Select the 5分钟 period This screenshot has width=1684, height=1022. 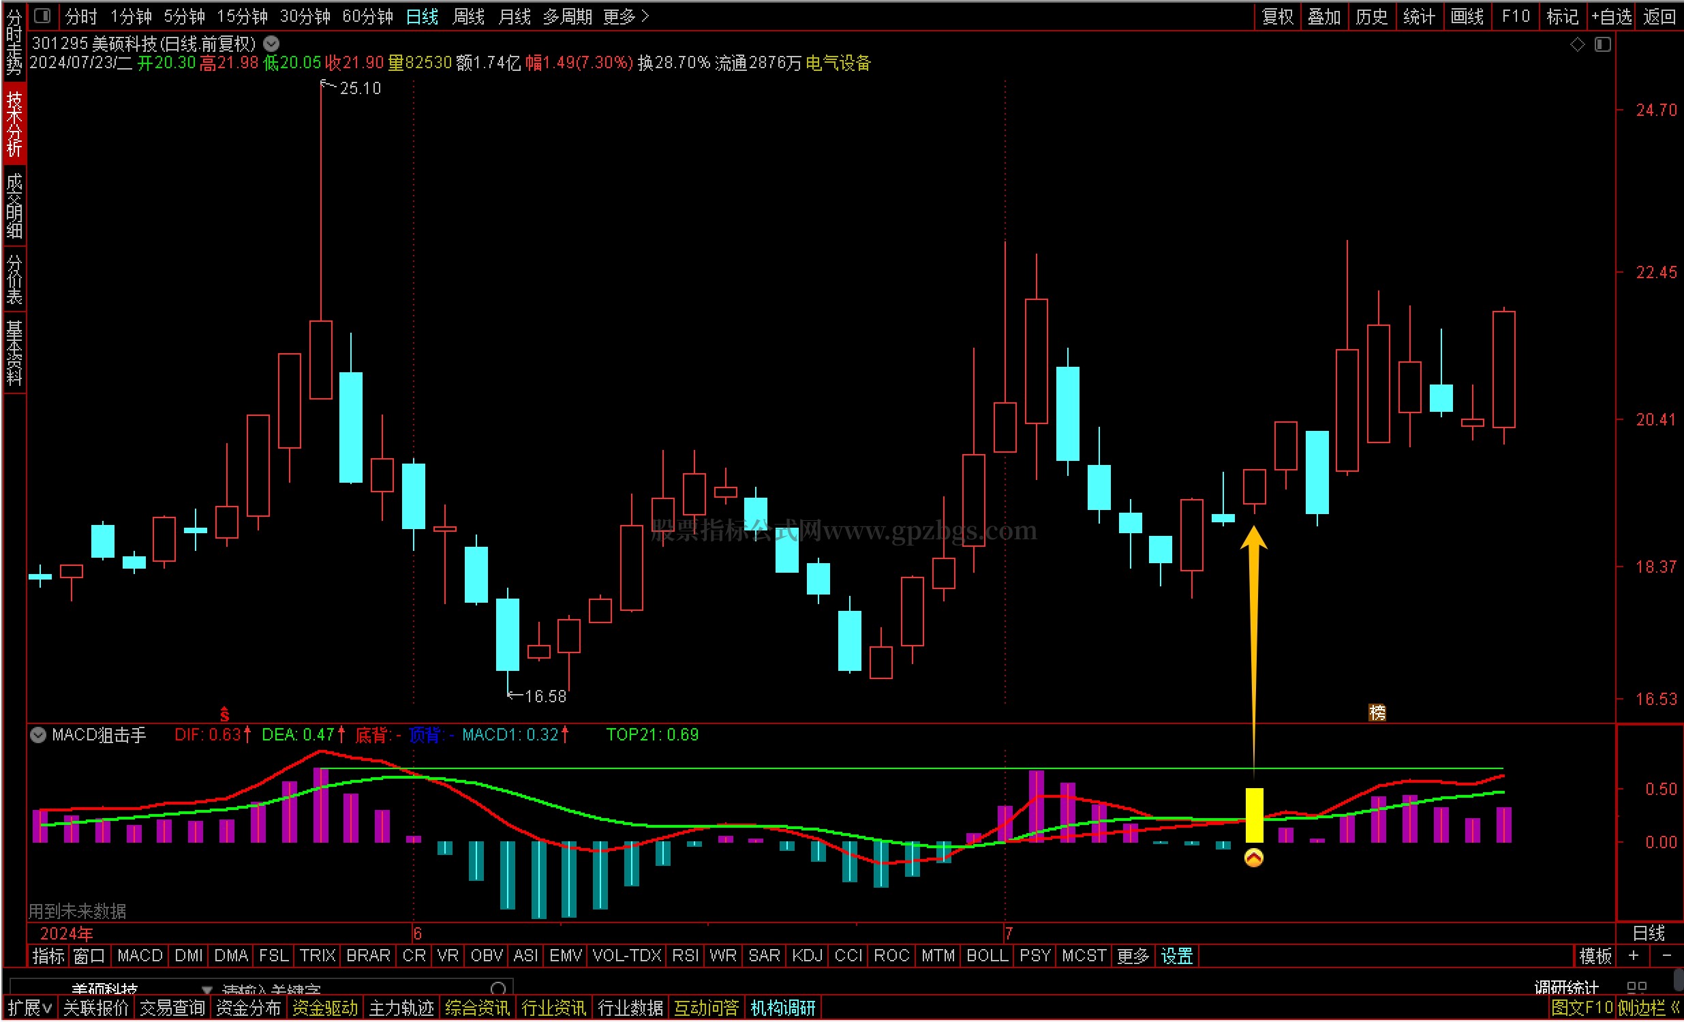(185, 16)
